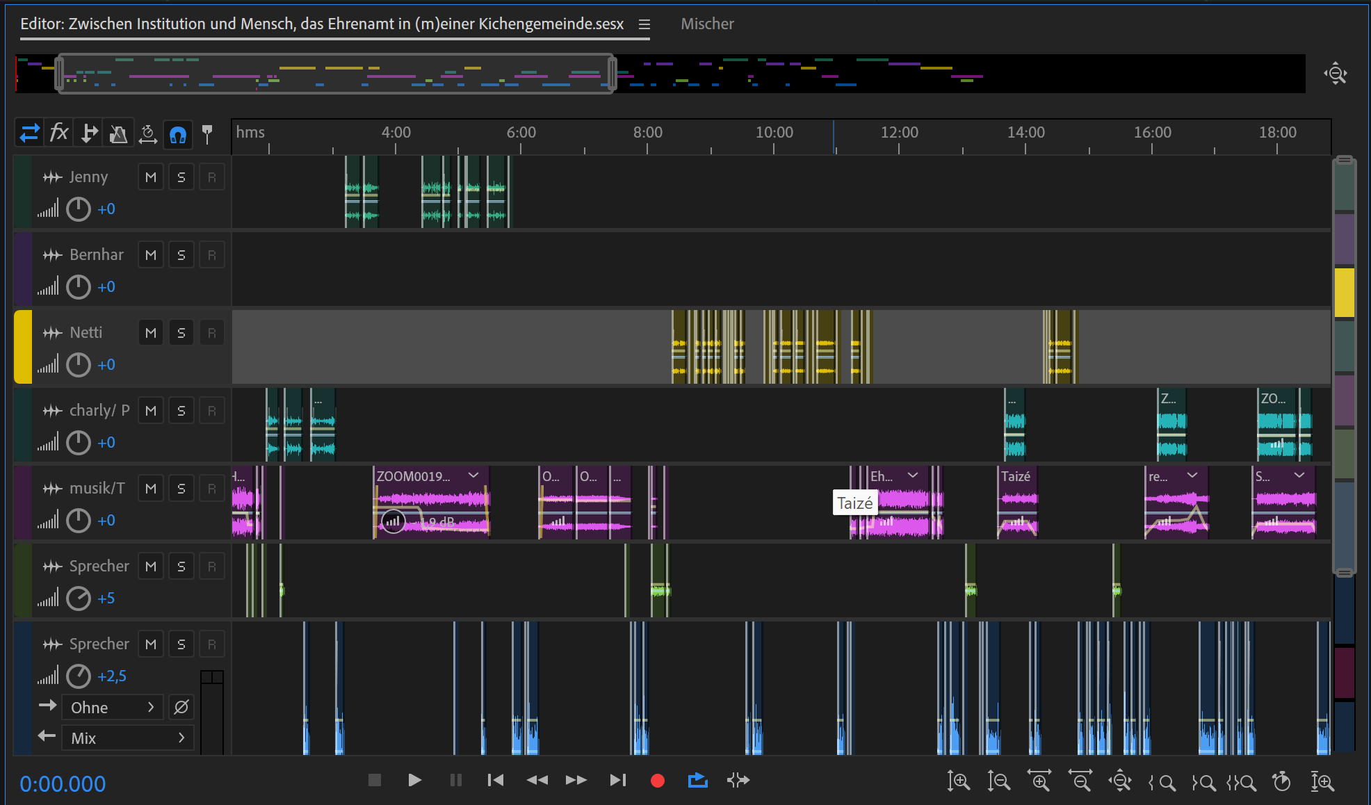Click zoom to full session overview icon
This screenshot has height=805, width=1371.
pyautogui.click(x=1335, y=74)
